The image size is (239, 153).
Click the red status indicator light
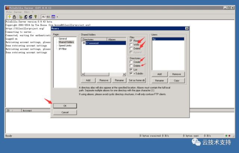click(229, 136)
